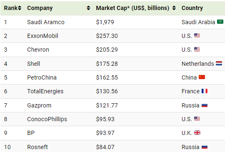Viewport: 225px width, 152px height.
Task: Click the China flag icon
Action: coord(202,77)
